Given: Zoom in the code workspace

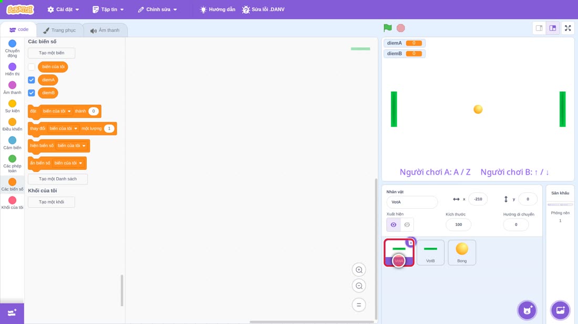Looking at the screenshot, I should (x=359, y=269).
